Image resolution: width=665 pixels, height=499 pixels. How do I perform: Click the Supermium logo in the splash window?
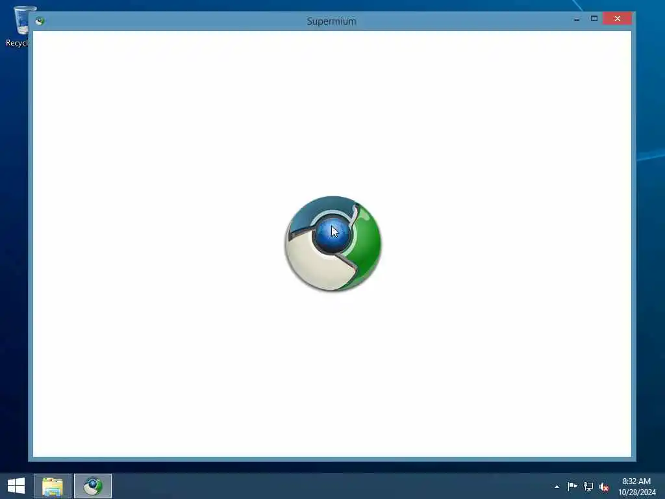333,244
